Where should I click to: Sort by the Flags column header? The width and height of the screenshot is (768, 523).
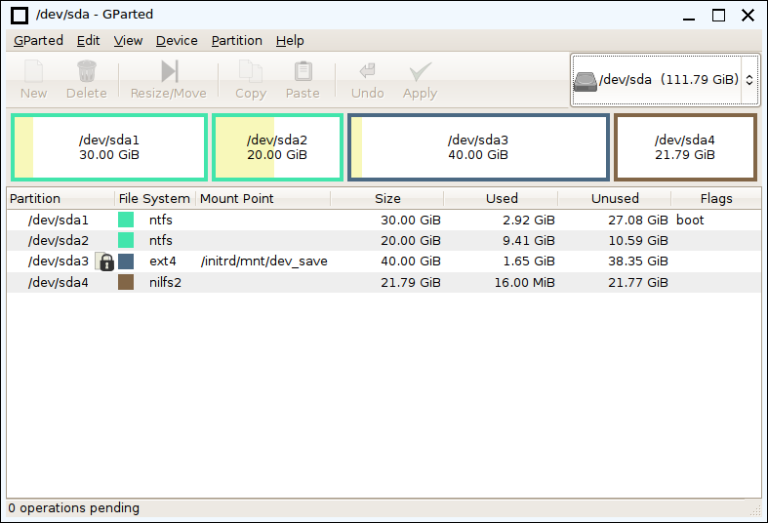coord(716,198)
